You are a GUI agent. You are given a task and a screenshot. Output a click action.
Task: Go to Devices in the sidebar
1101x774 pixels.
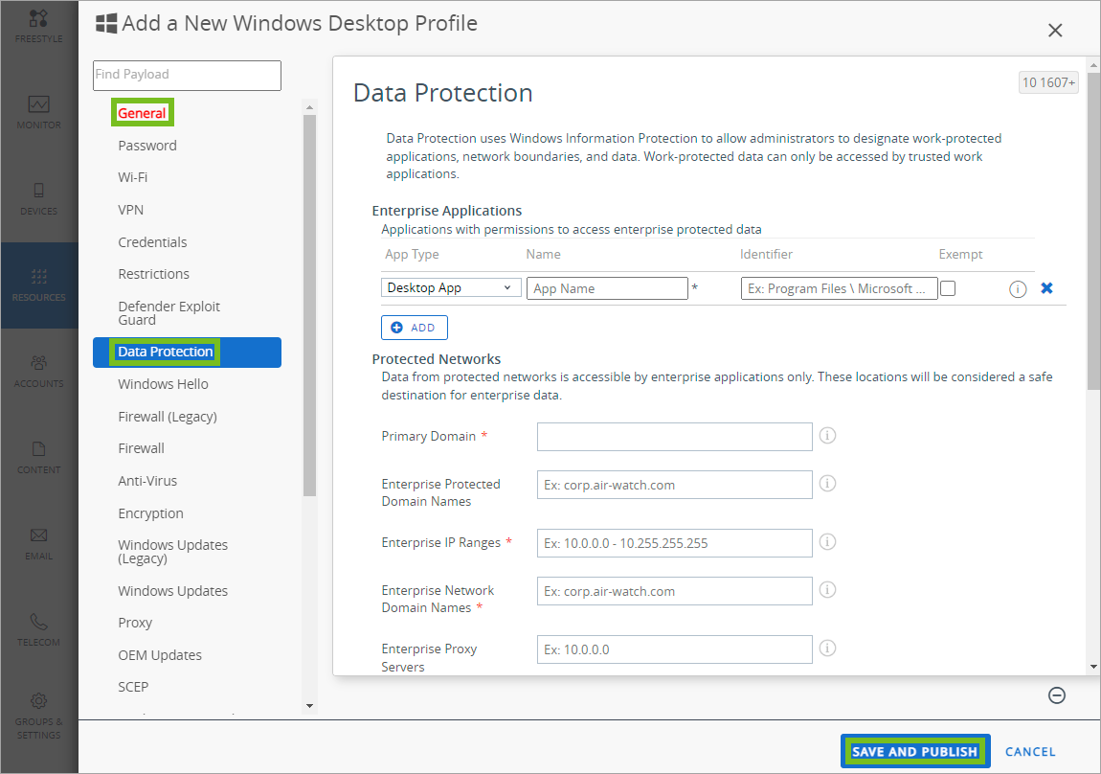tap(38, 198)
